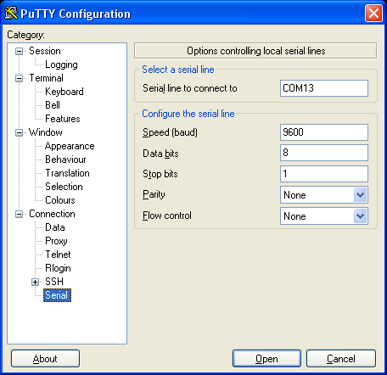Collapse the Window tree node
This screenshot has width=387, height=375.
click(19, 132)
